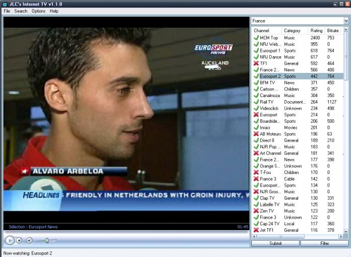Click the Filter button
Viewport: 351px width, 257px height.
click(x=324, y=243)
